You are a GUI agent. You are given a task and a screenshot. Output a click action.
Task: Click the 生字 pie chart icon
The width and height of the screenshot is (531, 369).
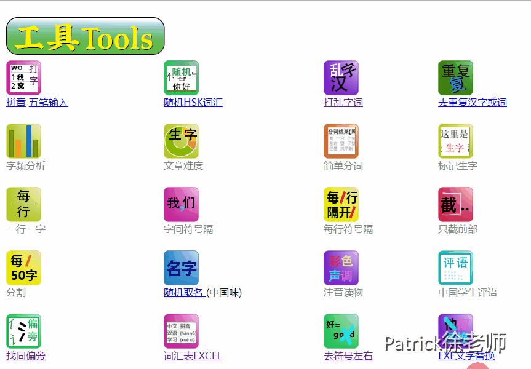[x=181, y=141]
